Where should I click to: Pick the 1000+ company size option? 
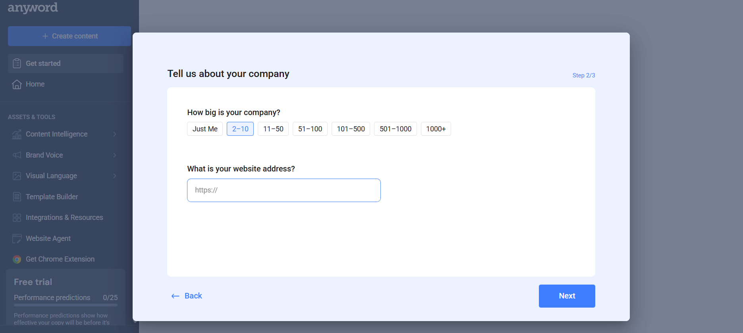point(436,129)
